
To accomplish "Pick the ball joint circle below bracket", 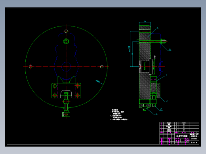I will point(66,101).
